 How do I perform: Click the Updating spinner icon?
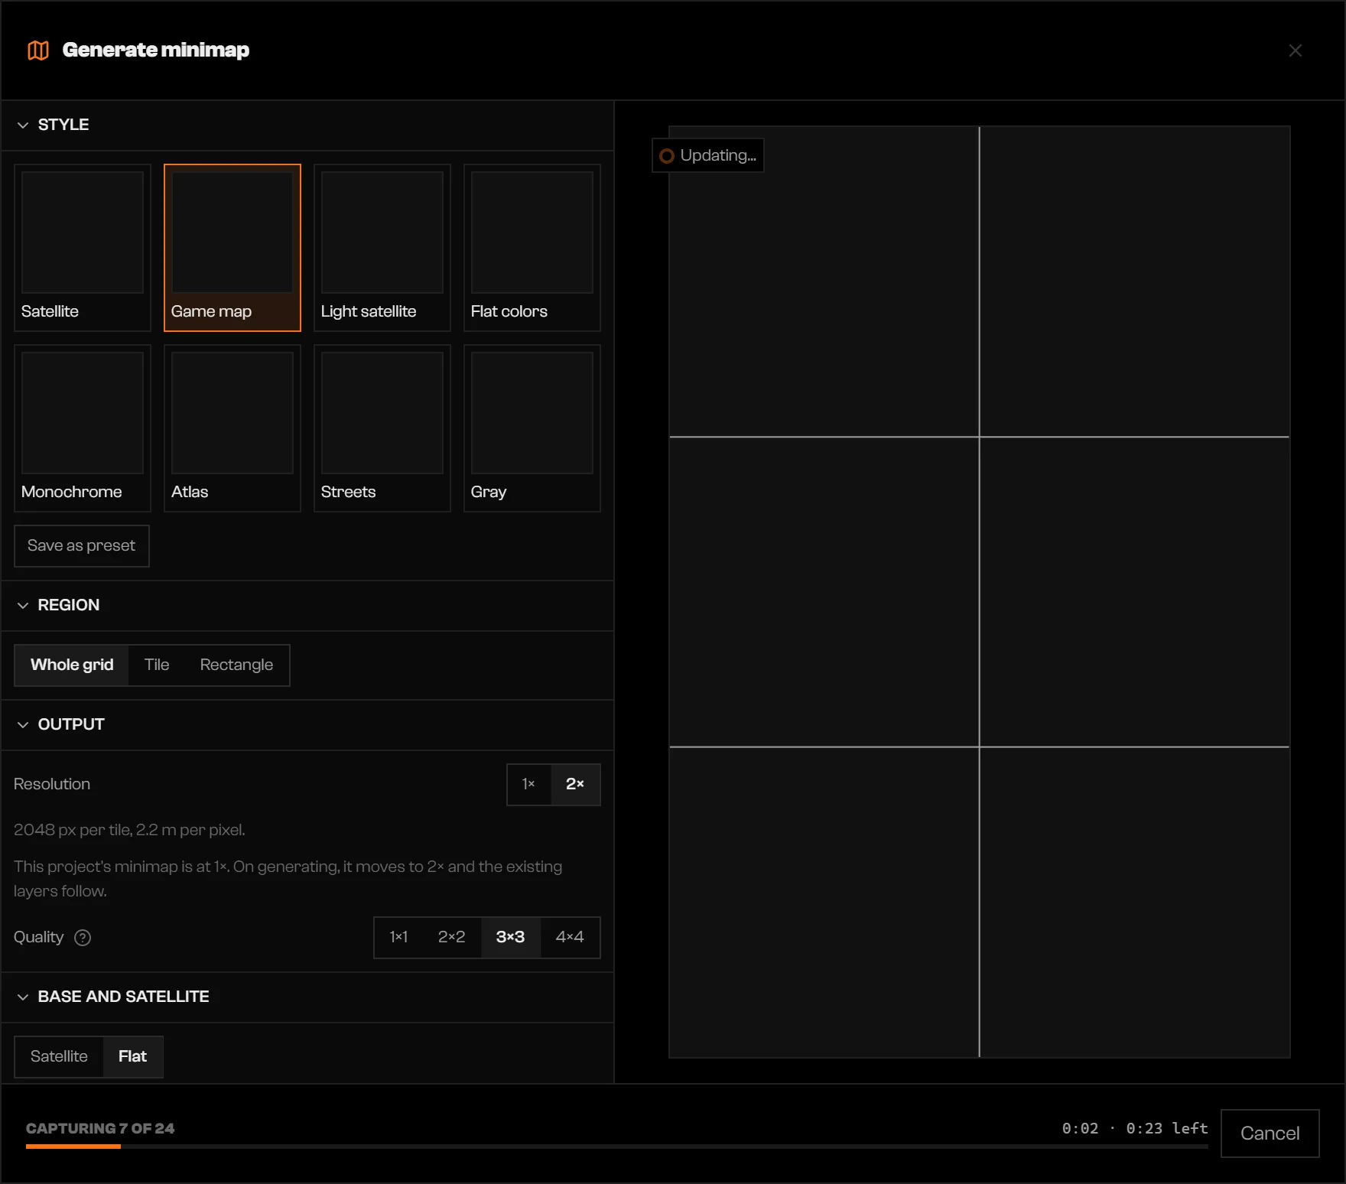pos(667,156)
